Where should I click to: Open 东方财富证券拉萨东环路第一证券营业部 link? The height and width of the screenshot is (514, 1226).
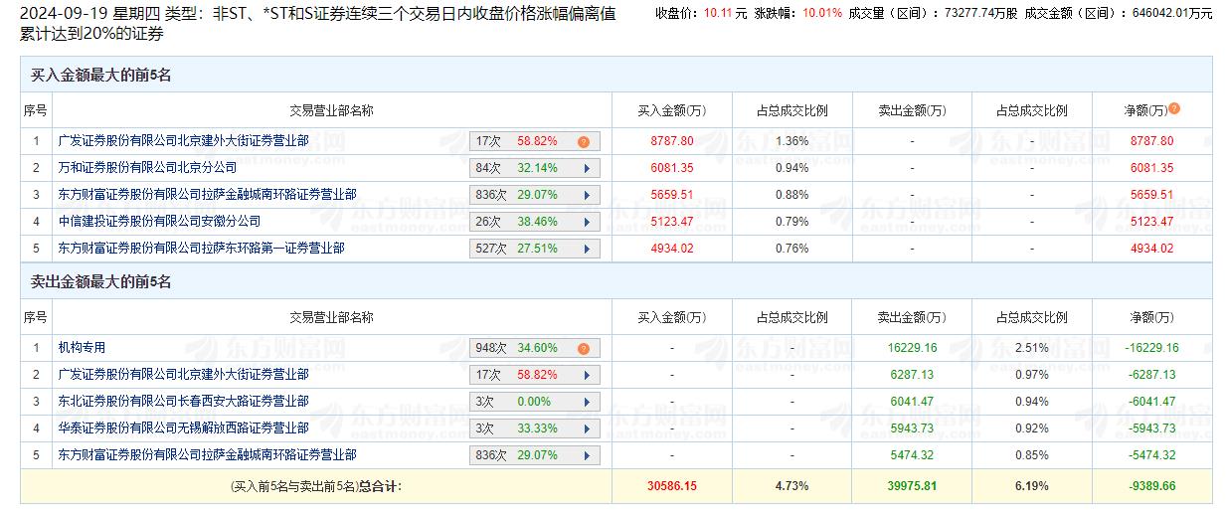pos(201,248)
